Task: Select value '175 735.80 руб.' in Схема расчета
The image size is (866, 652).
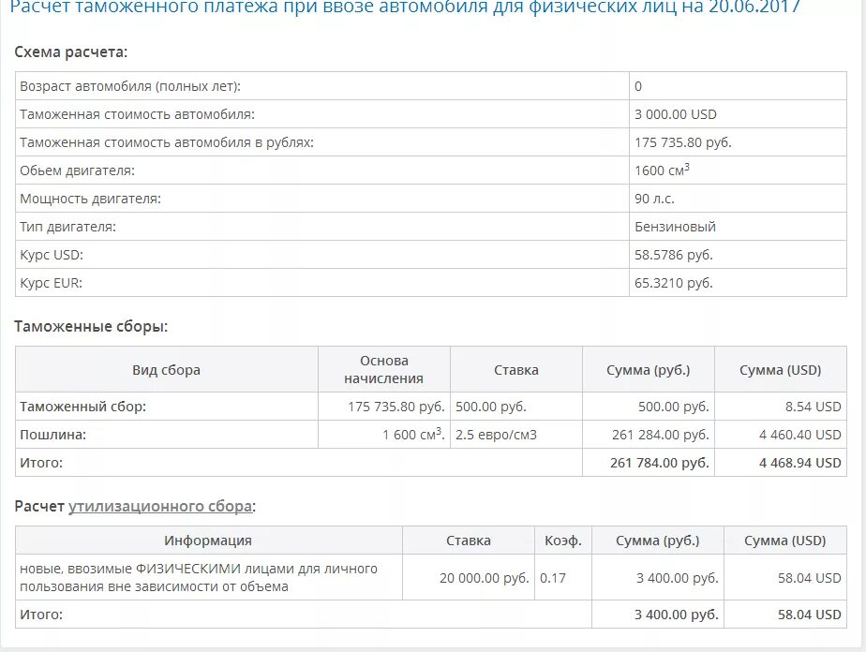Action: [682, 142]
